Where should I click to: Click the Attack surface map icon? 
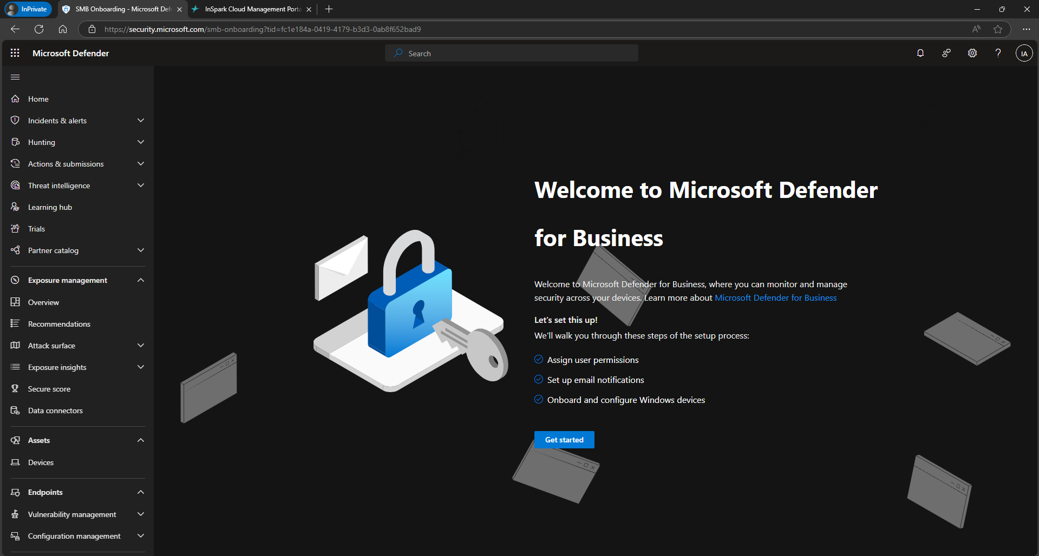click(x=15, y=345)
